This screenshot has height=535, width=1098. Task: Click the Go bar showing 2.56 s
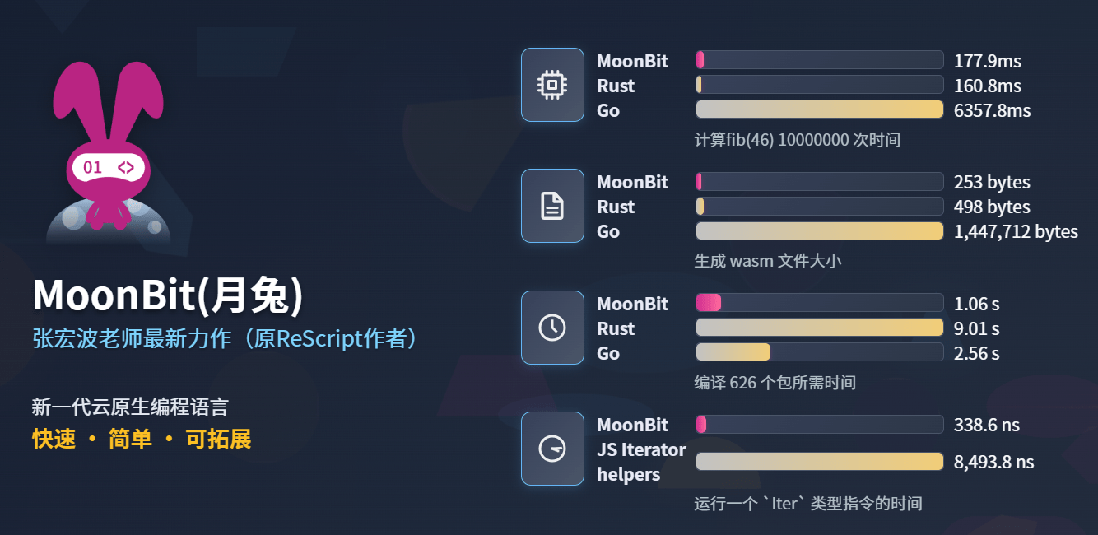819,352
